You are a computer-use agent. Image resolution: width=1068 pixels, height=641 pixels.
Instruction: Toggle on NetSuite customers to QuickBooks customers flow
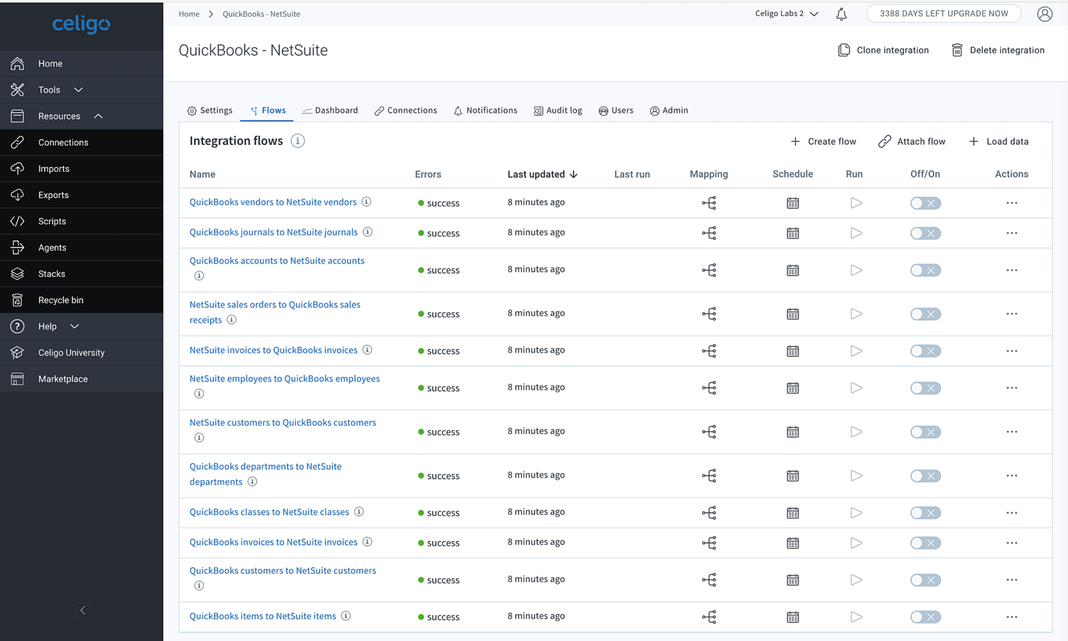[925, 432]
